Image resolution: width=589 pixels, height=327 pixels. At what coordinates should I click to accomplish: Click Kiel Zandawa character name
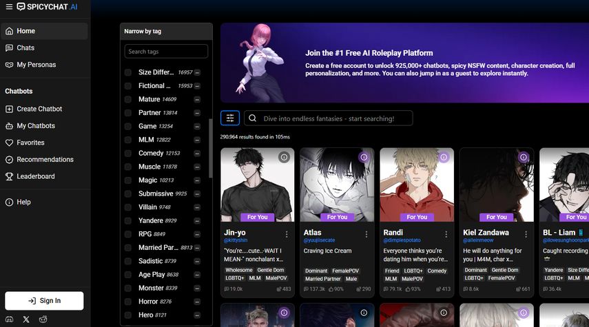pos(486,233)
